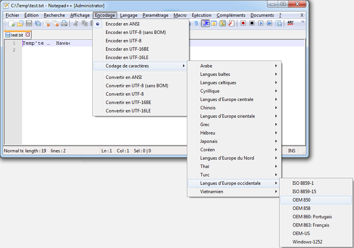Click the INS mode status bar indicator
This screenshot has height=248, width=354.
[x=292, y=151]
